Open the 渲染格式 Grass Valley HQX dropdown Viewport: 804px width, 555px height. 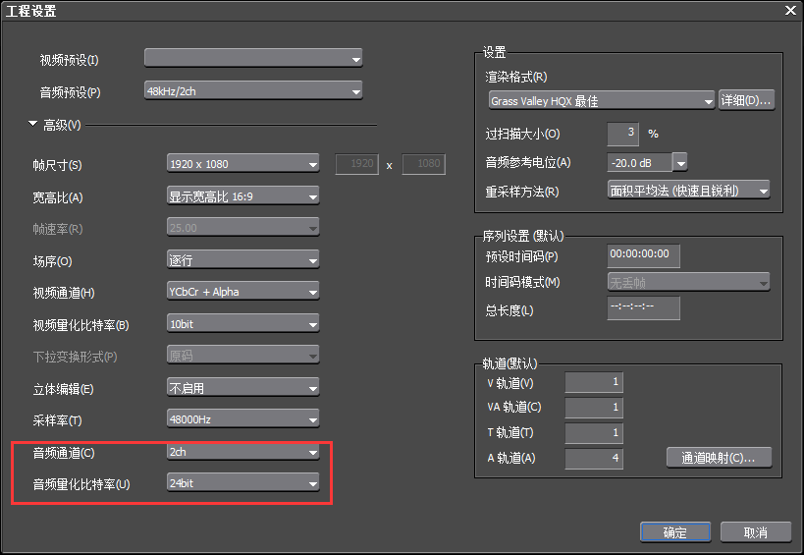click(602, 100)
